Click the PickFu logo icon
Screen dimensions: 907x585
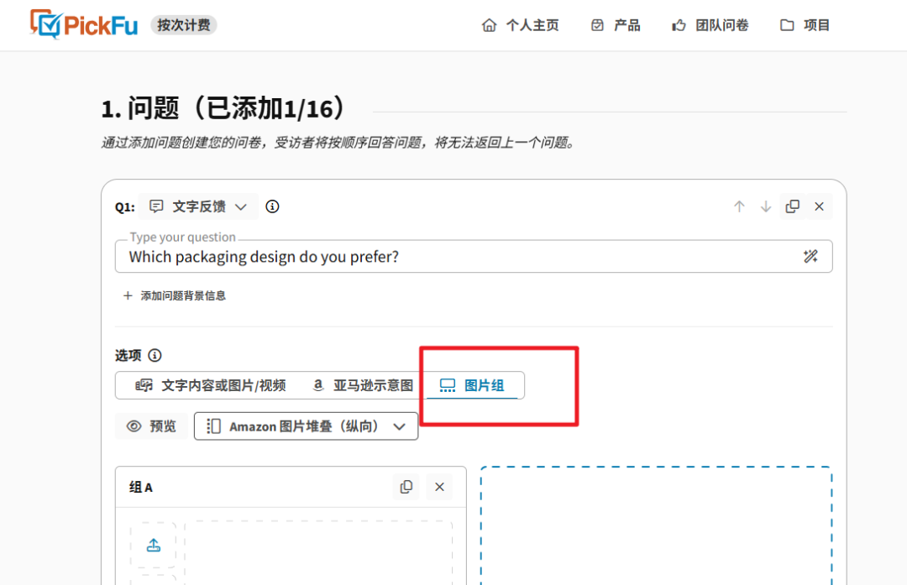(43, 24)
